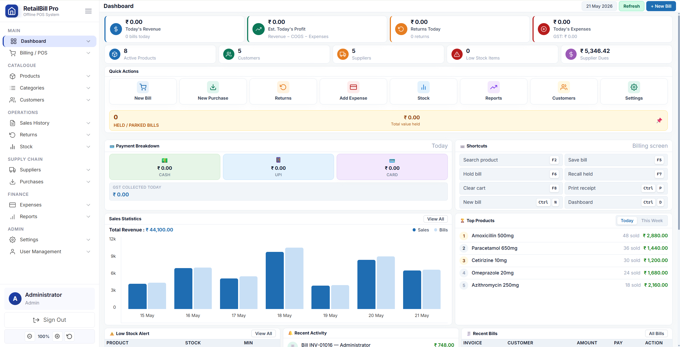Expand the Suppliers sidebar chevron
This screenshot has height=347, width=680.
88,170
